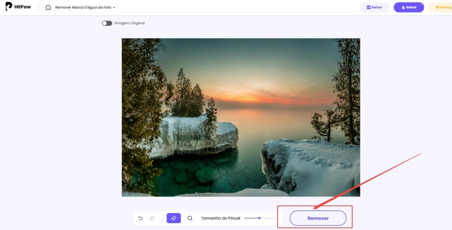The height and width of the screenshot is (230, 452).
Task: Click the unfilled end of Tamanho do Pincel slider
Action: pos(268,218)
